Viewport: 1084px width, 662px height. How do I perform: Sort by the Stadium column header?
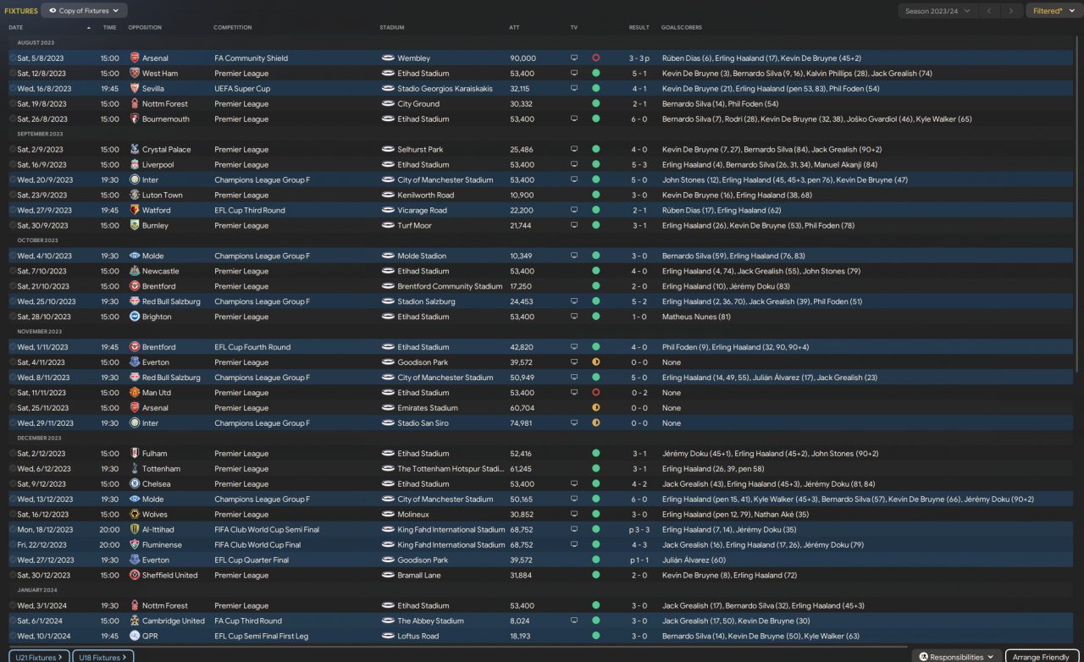392,27
